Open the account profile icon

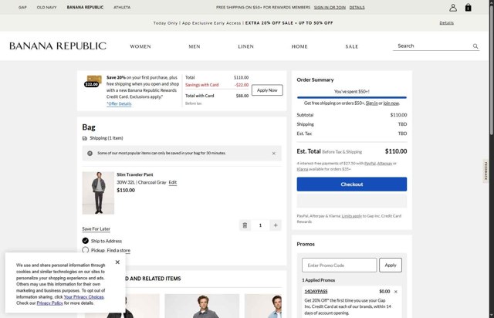(453, 8)
